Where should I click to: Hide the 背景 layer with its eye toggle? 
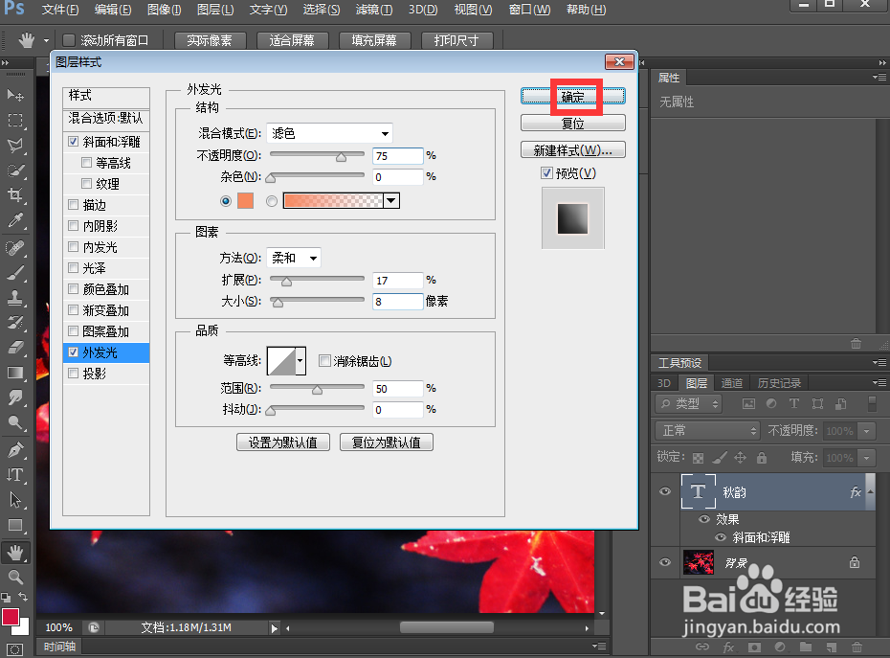665,562
